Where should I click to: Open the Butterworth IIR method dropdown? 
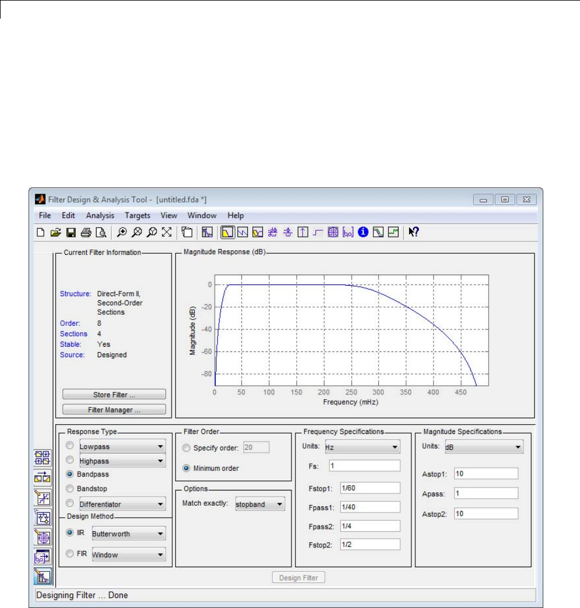pyautogui.click(x=129, y=534)
